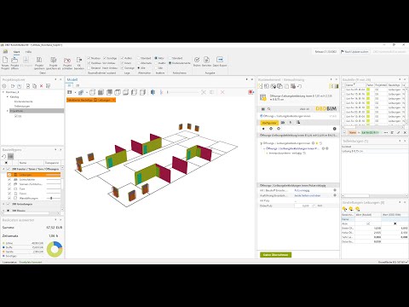Click the list view icon in Bauteiltypen panel

click(10, 156)
